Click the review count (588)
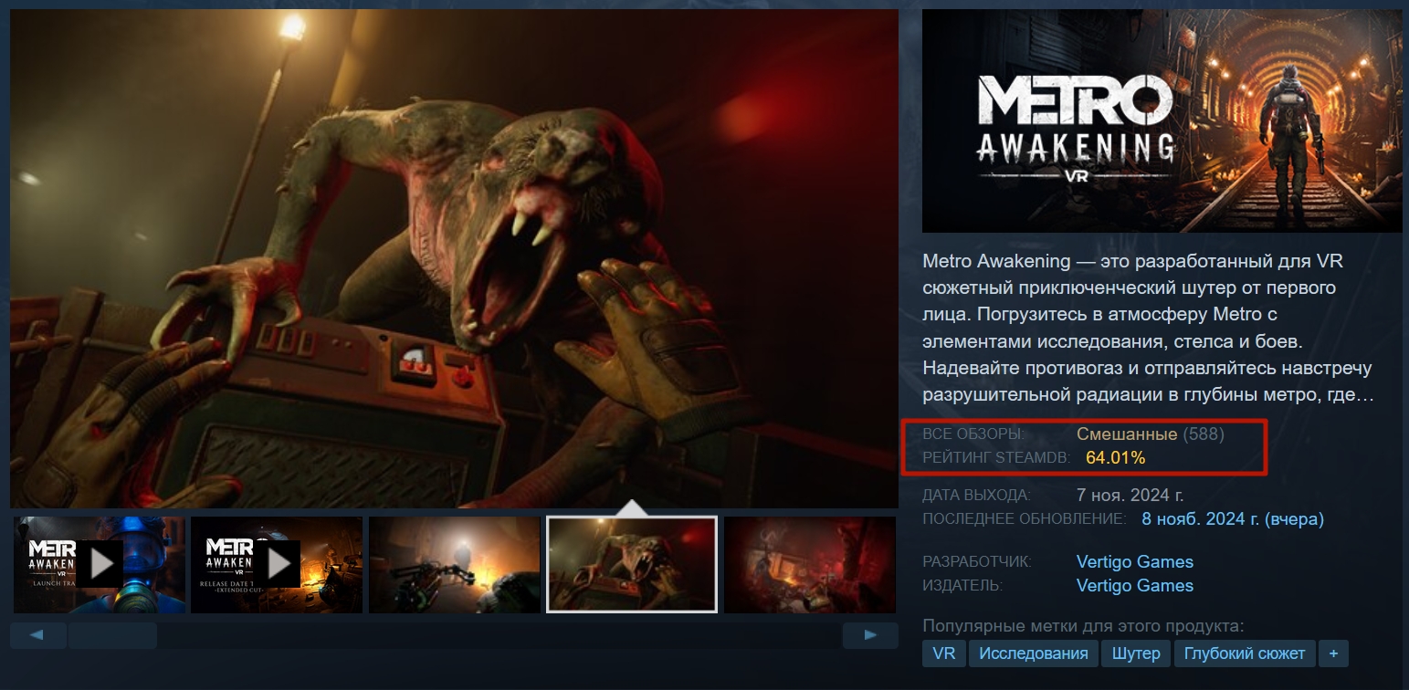Screen dimensions: 1409x690 point(1204,434)
